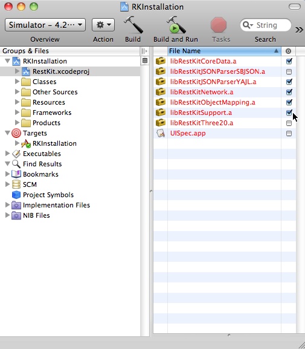Collapse the Find Results group
Image resolution: width=305 pixels, height=349 pixels.
[8, 163]
